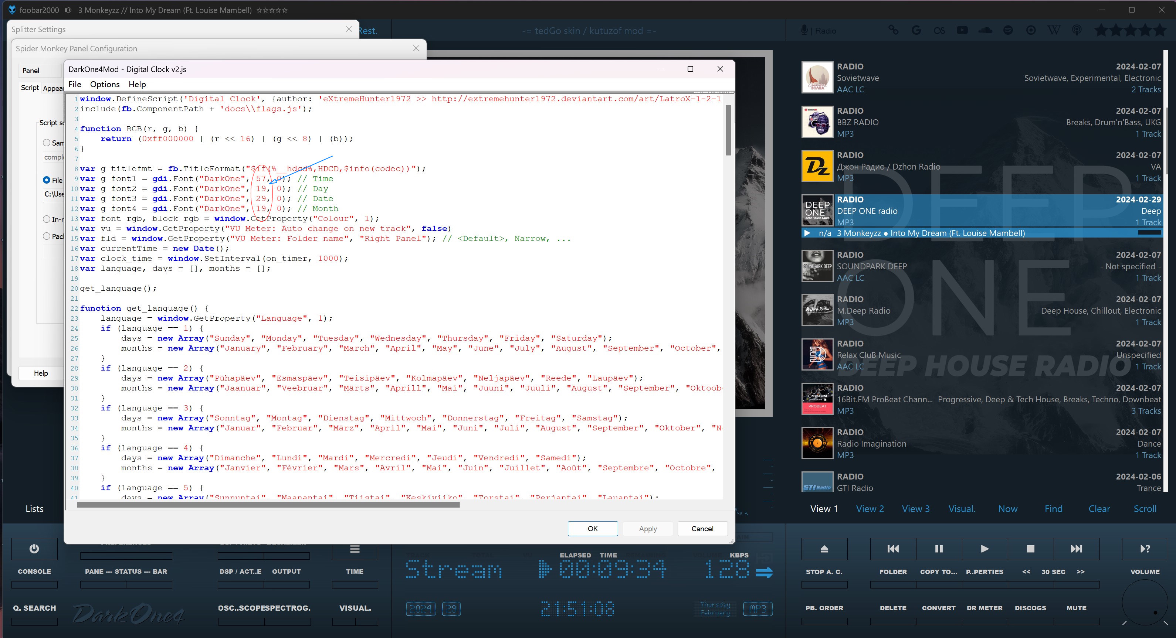This screenshot has height=638, width=1176.
Task: Pause playback with the pause button
Action: click(x=939, y=549)
